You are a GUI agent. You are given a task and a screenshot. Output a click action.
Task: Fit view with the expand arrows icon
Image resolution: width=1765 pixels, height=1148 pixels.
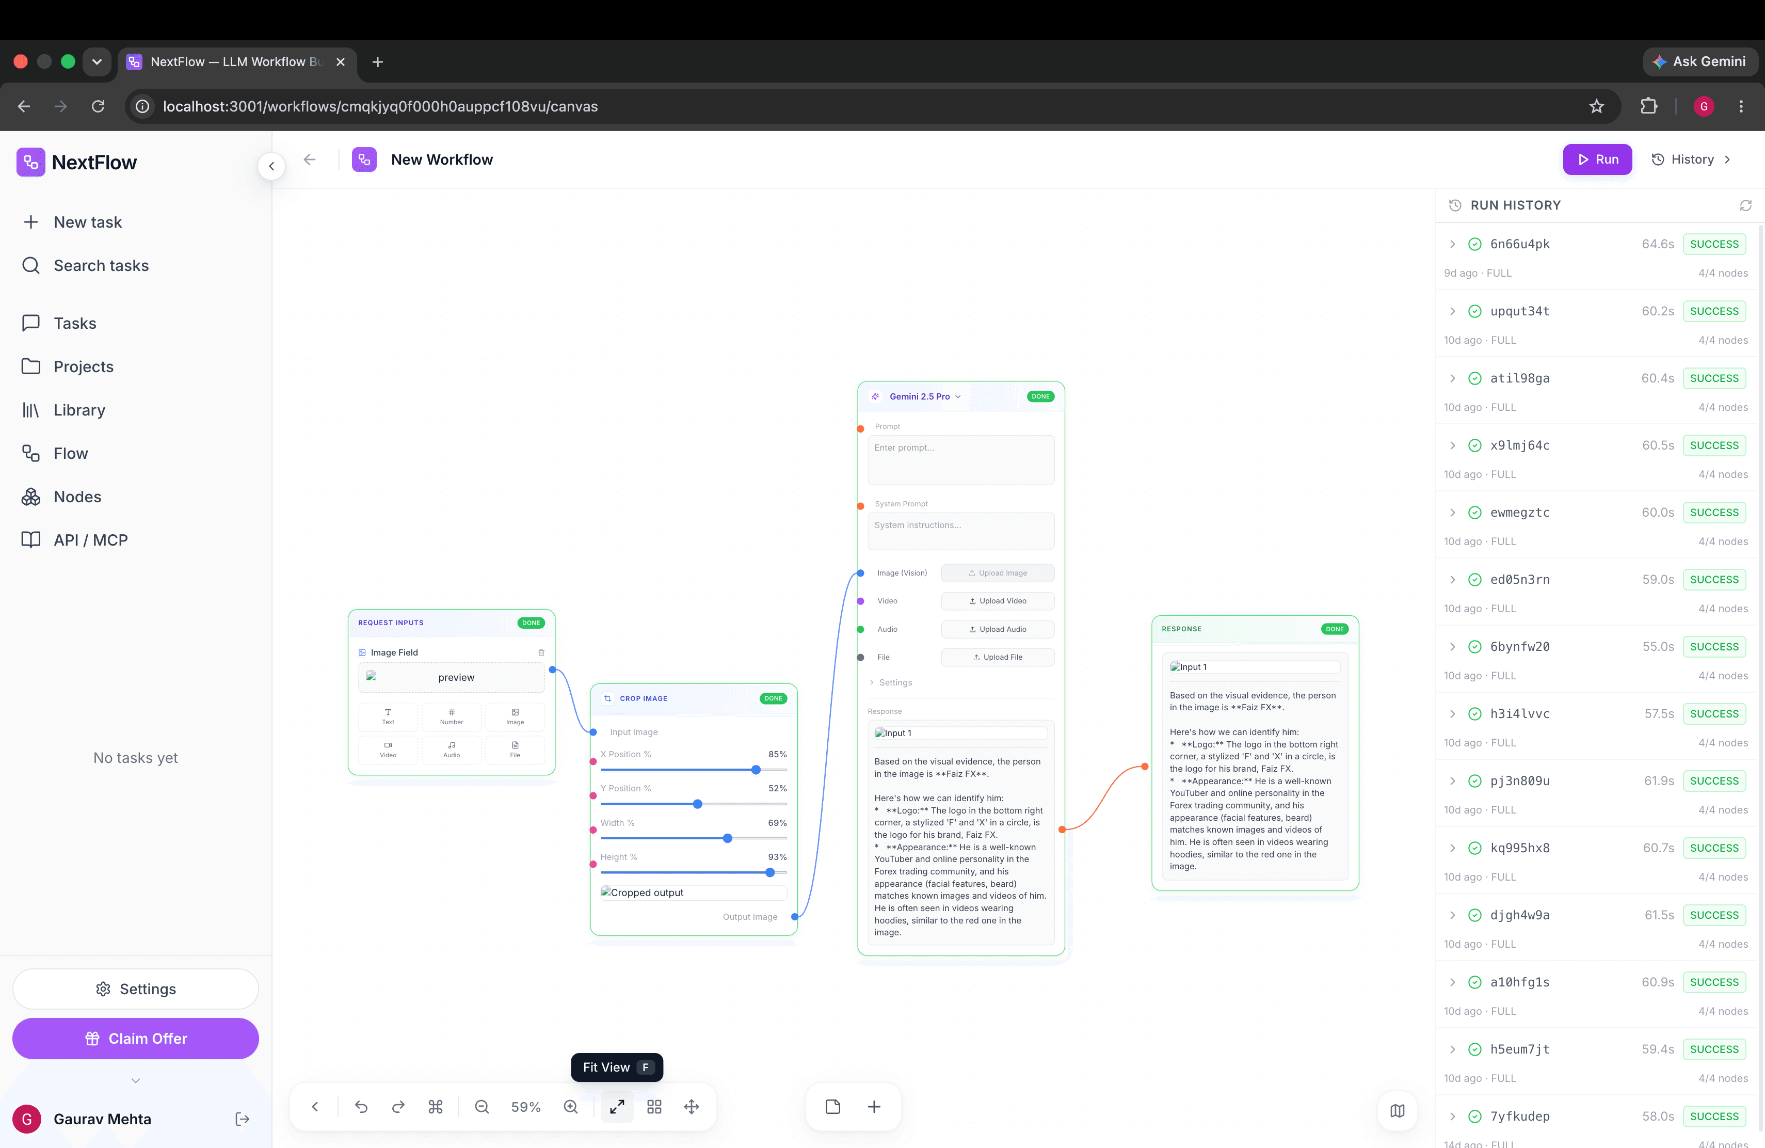point(617,1107)
